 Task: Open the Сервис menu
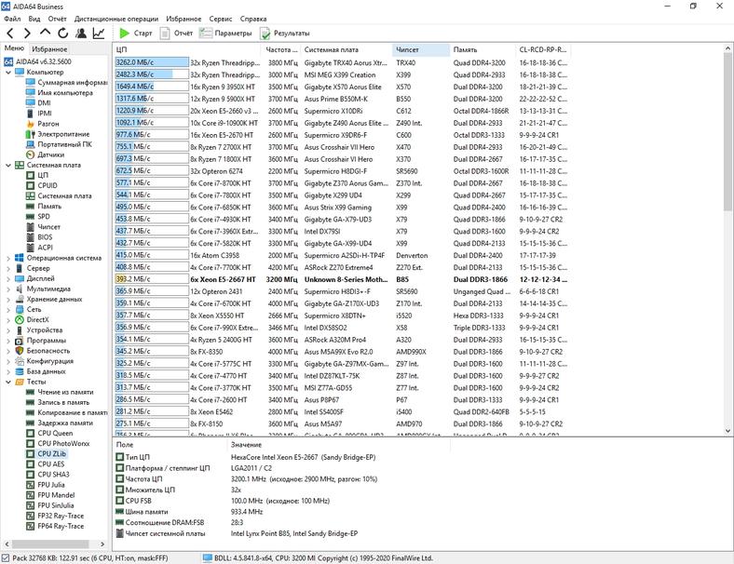(x=221, y=19)
